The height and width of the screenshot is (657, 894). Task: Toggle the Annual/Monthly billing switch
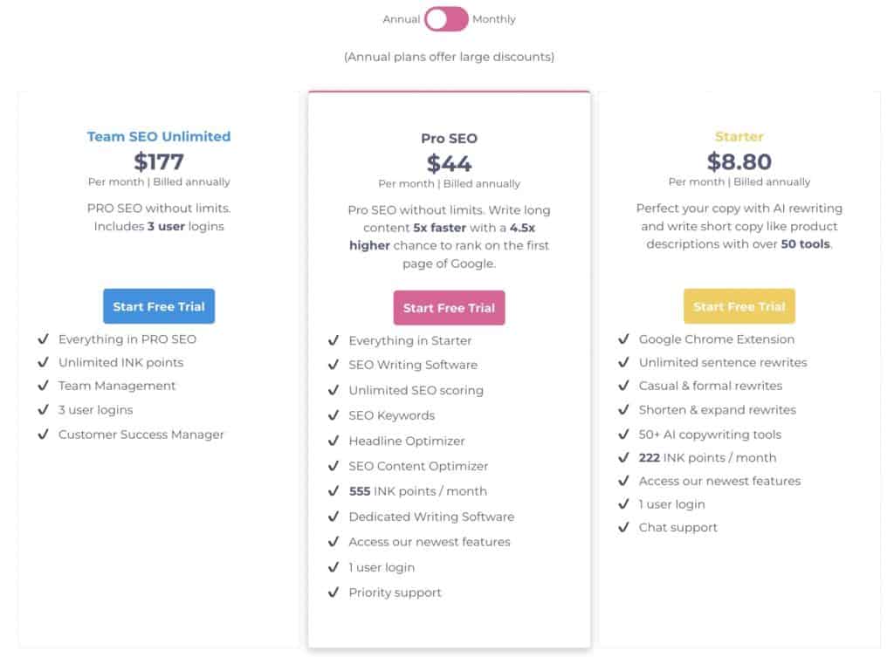[x=446, y=19]
